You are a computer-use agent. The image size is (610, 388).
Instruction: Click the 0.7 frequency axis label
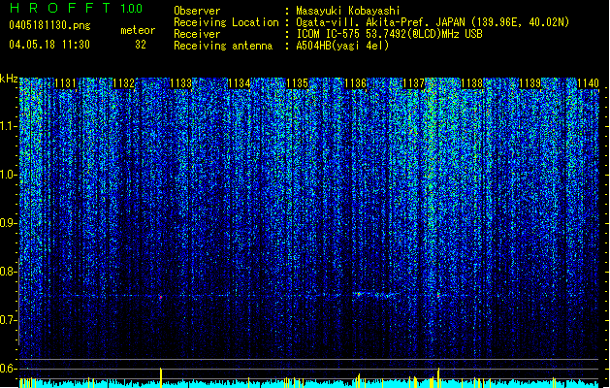click(x=8, y=320)
